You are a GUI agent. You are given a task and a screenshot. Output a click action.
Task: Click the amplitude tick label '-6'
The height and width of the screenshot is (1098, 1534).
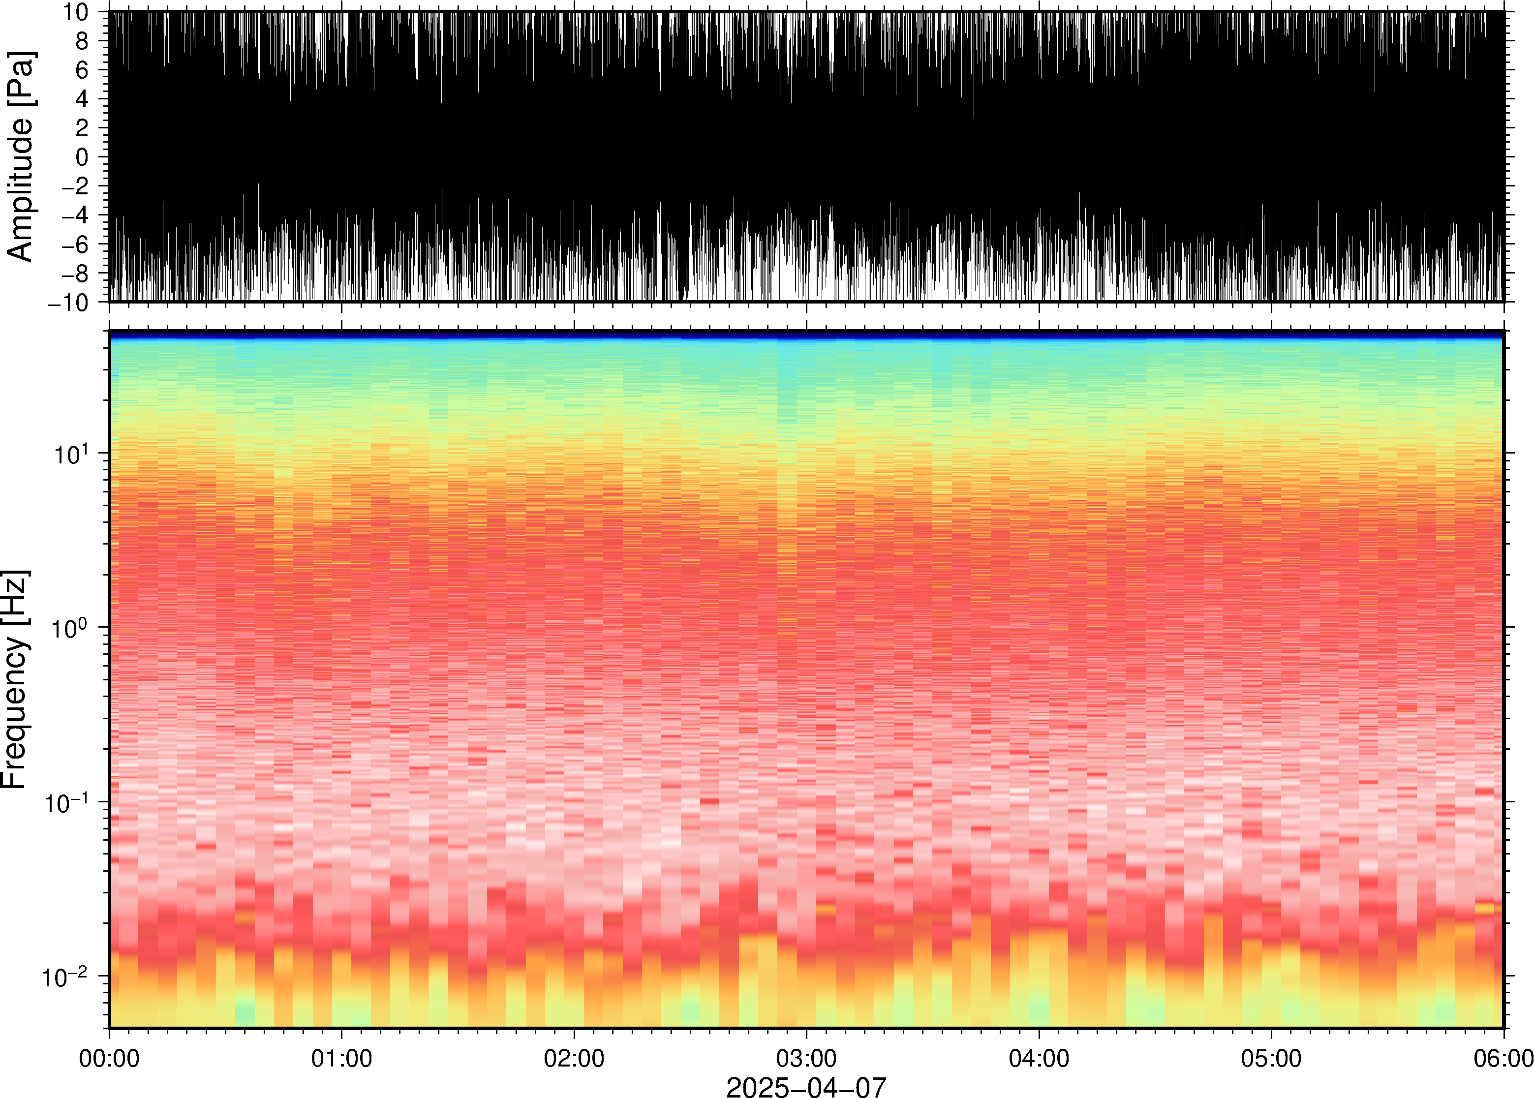pos(75,244)
